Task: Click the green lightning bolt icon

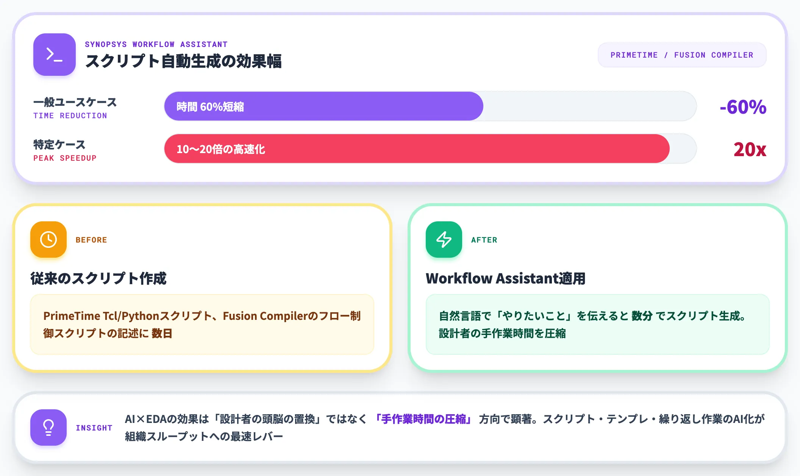Action: 444,240
